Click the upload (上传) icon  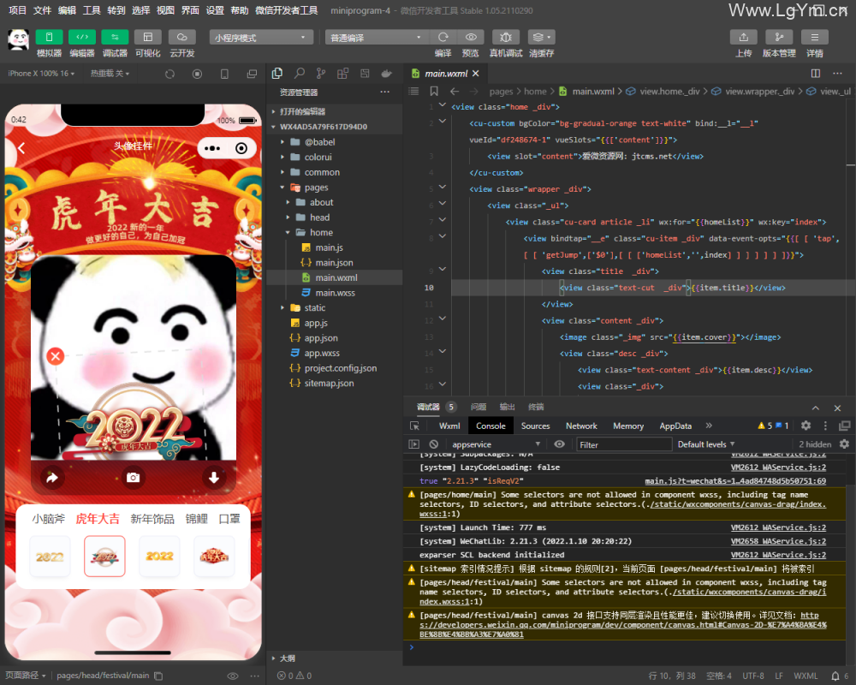(x=744, y=37)
